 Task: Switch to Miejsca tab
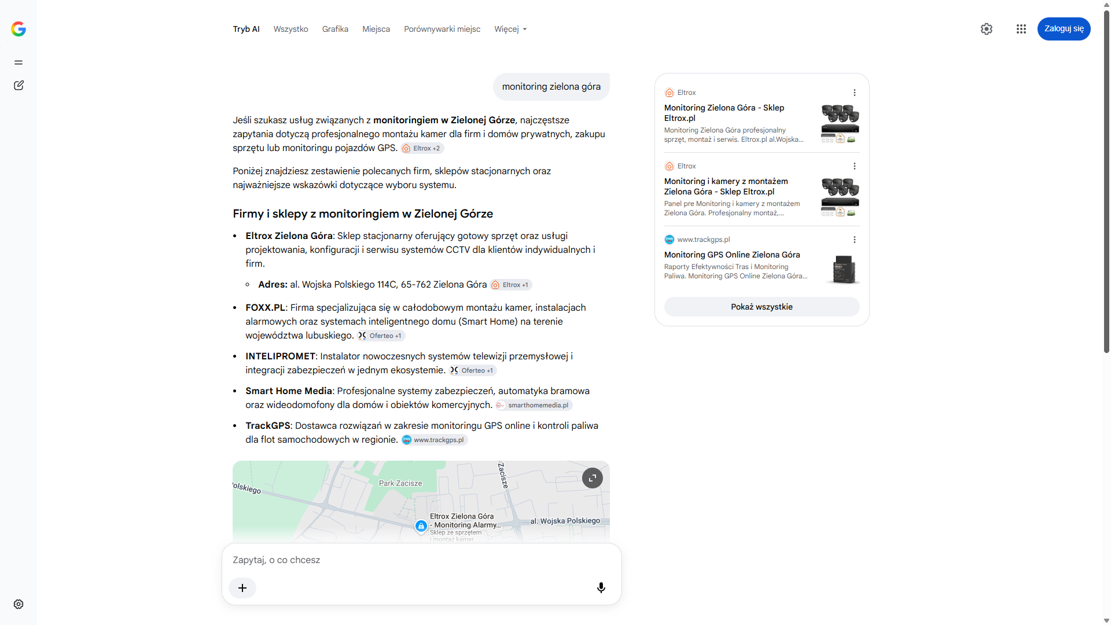(x=376, y=29)
